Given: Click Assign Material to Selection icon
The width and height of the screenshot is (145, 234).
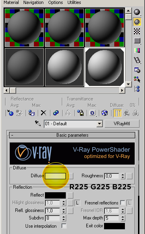Looking at the screenshot, I should click(x=32, y=113).
